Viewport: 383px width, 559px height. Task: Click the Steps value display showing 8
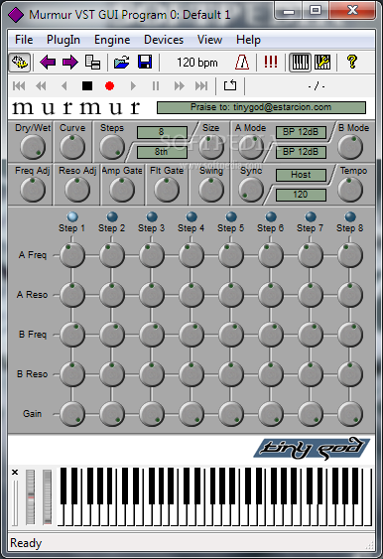pyautogui.click(x=162, y=132)
